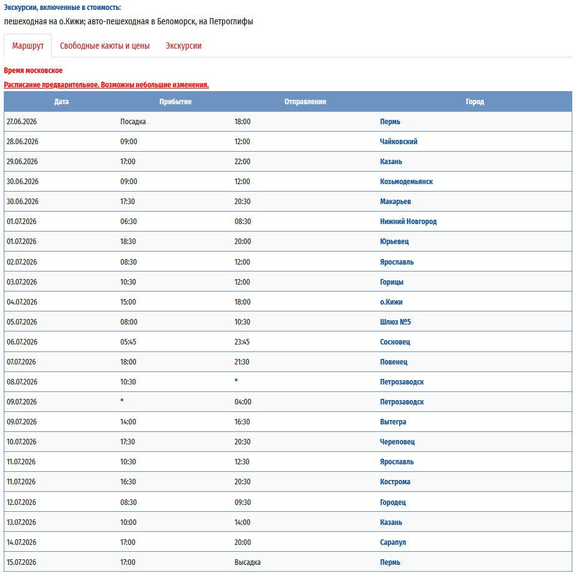Open the Экскурсии tab
Viewport: 576px width, 573px height.
(183, 46)
